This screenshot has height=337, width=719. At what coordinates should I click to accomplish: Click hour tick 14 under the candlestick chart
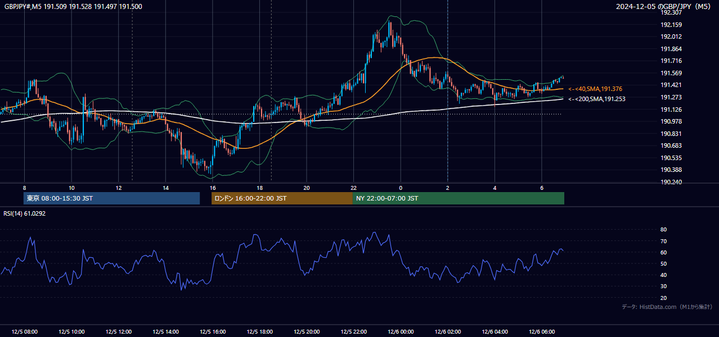[x=165, y=188]
